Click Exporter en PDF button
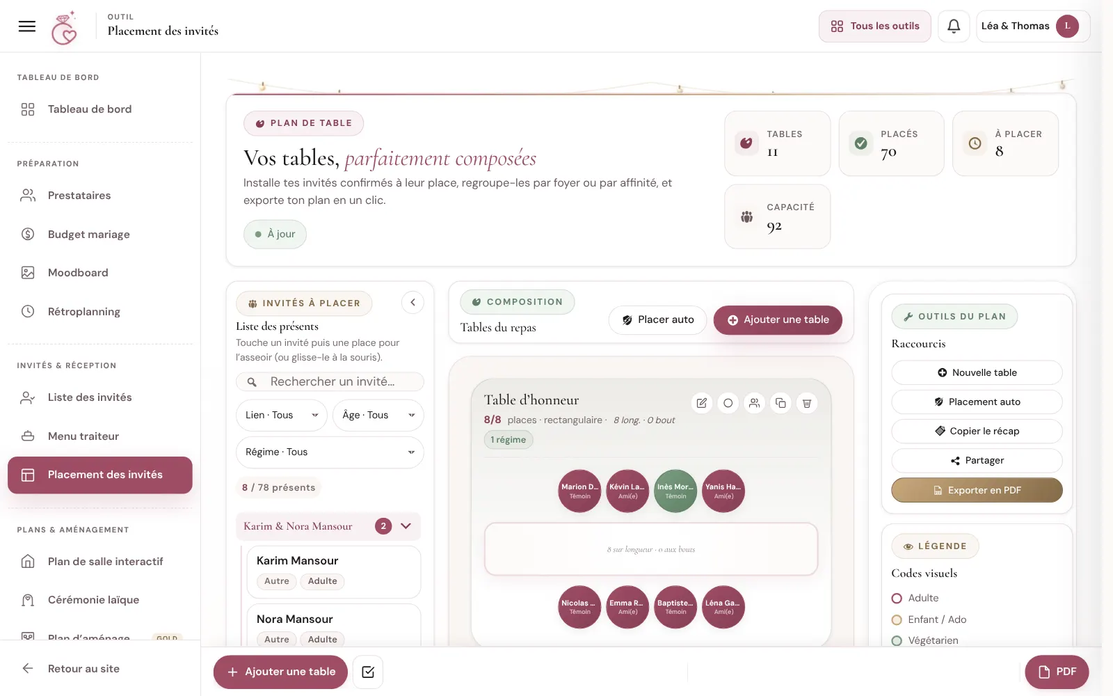Viewport: 1113px width, 696px height. pyautogui.click(x=977, y=490)
